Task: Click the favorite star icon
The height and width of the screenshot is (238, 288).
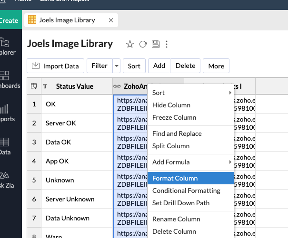Action: click(129, 44)
